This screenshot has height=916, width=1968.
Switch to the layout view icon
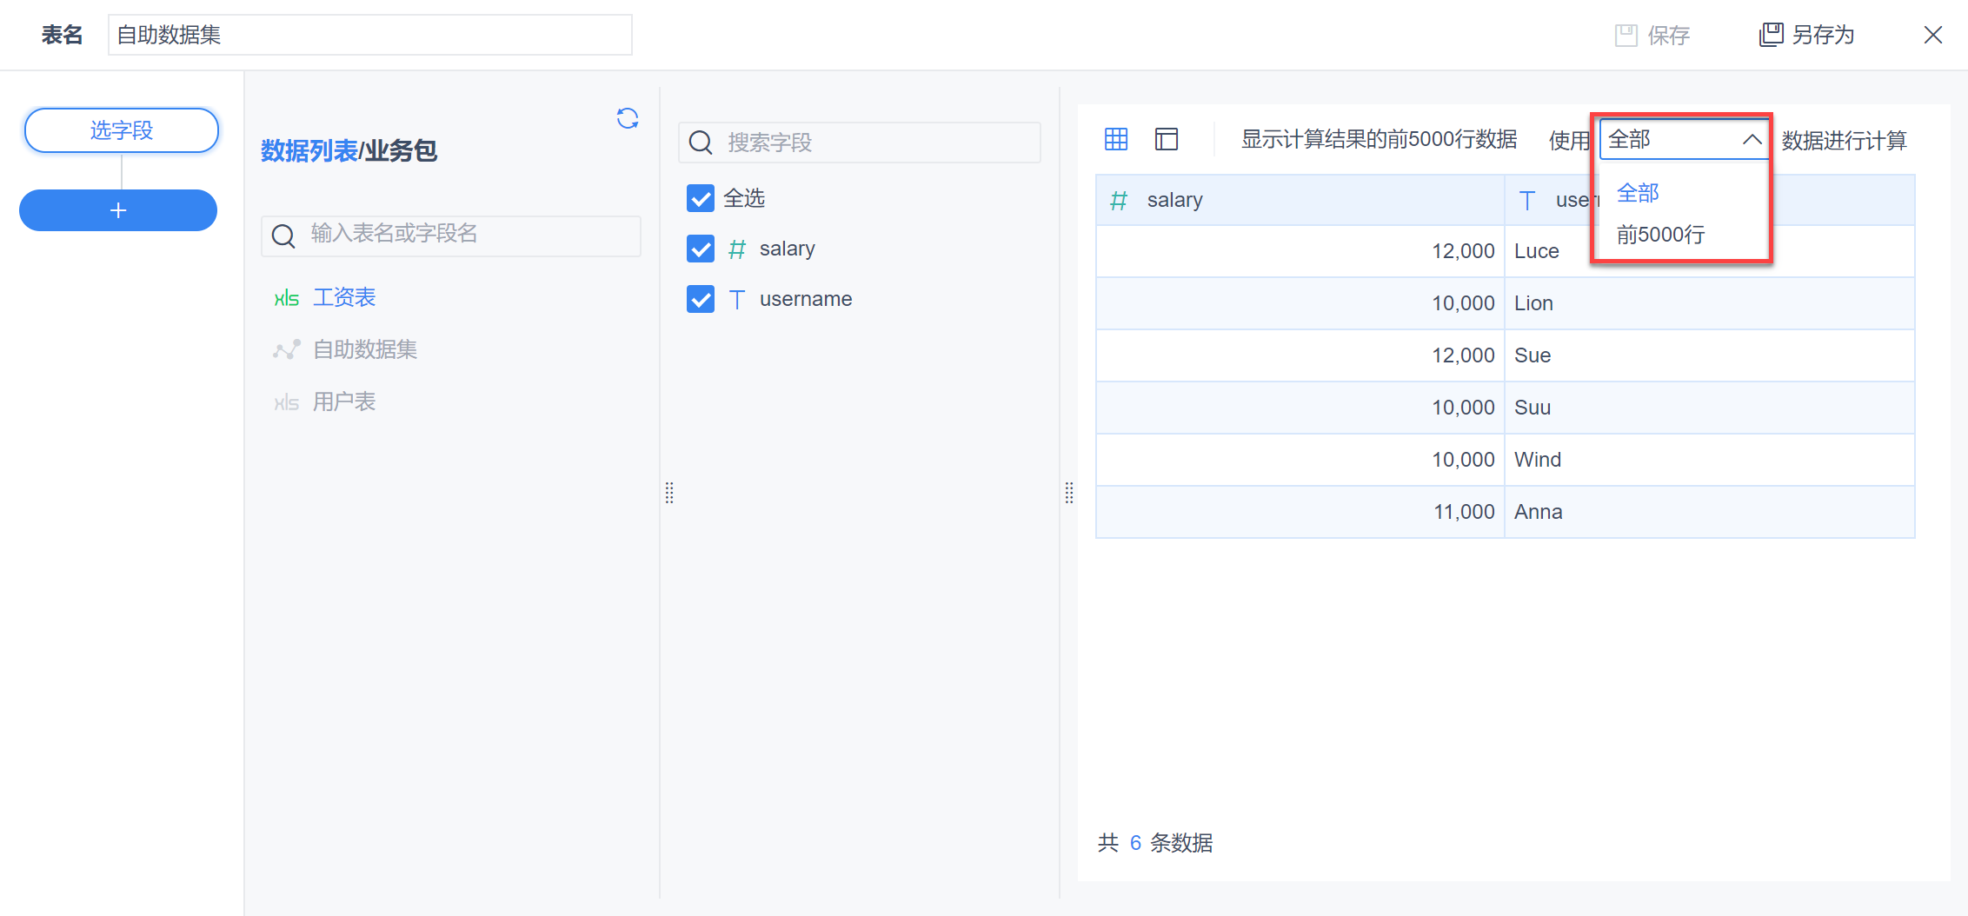tap(1167, 139)
